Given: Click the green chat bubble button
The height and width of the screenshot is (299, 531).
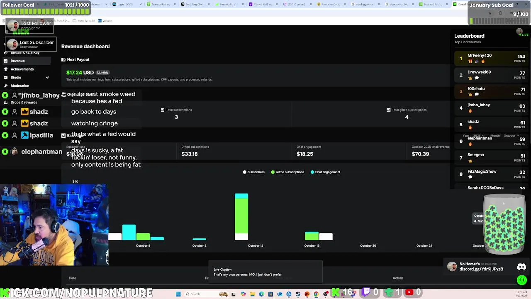Looking at the screenshot, I should (522, 280).
